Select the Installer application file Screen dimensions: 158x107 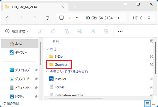point(58,79)
